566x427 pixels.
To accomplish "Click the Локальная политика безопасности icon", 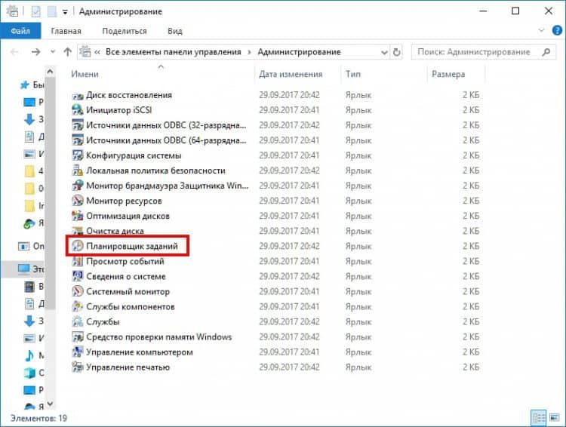I will point(78,170).
